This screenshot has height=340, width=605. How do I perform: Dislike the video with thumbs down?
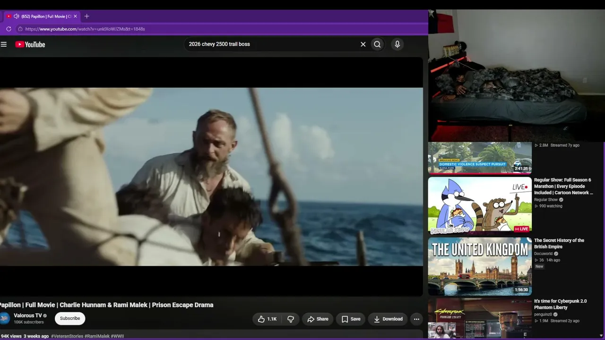pyautogui.click(x=291, y=319)
